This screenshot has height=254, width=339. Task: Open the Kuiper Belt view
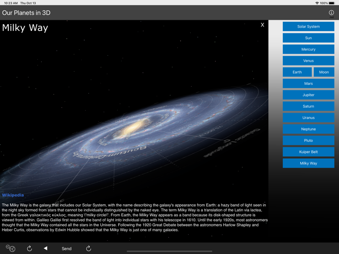click(308, 152)
